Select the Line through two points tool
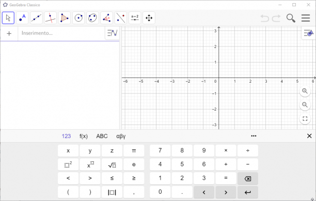316x201 pixels. [x=36, y=18]
